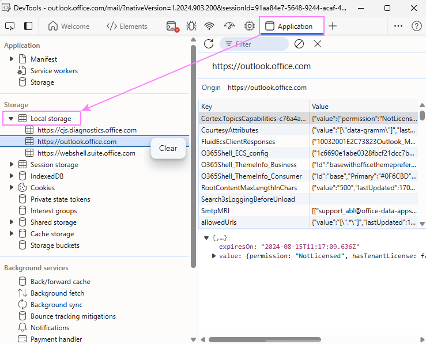
Task: Expand the Shared storage tree
Action: click(12, 222)
